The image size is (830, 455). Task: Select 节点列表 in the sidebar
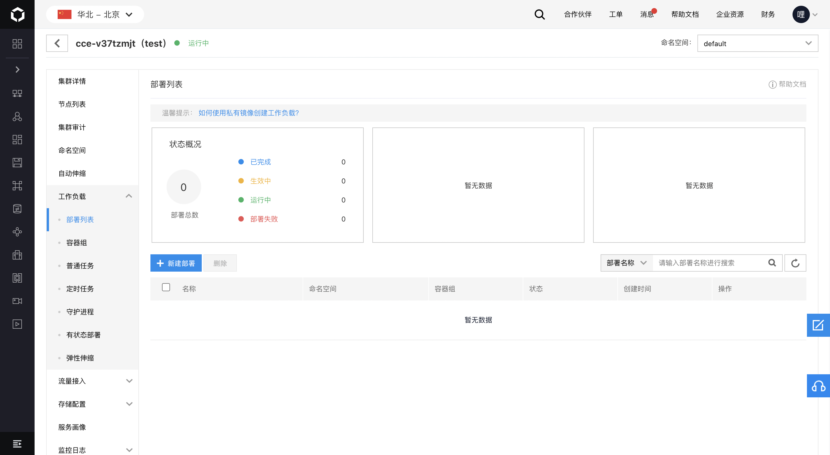(x=72, y=104)
